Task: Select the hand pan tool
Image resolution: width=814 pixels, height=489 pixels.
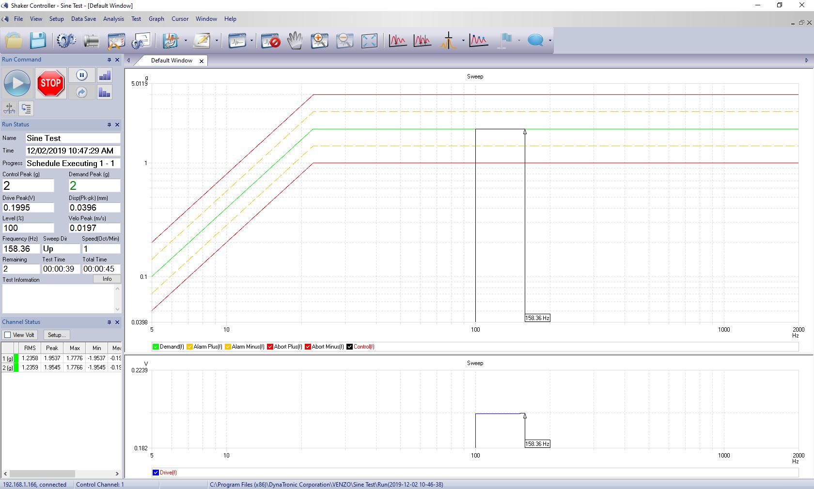Action: (295, 41)
